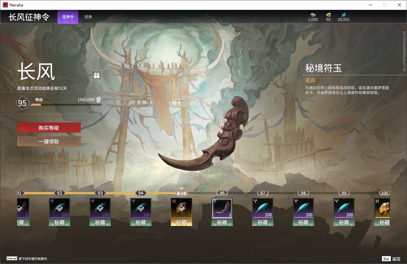Claim all rewards with 一键领取

tap(49, 142)
